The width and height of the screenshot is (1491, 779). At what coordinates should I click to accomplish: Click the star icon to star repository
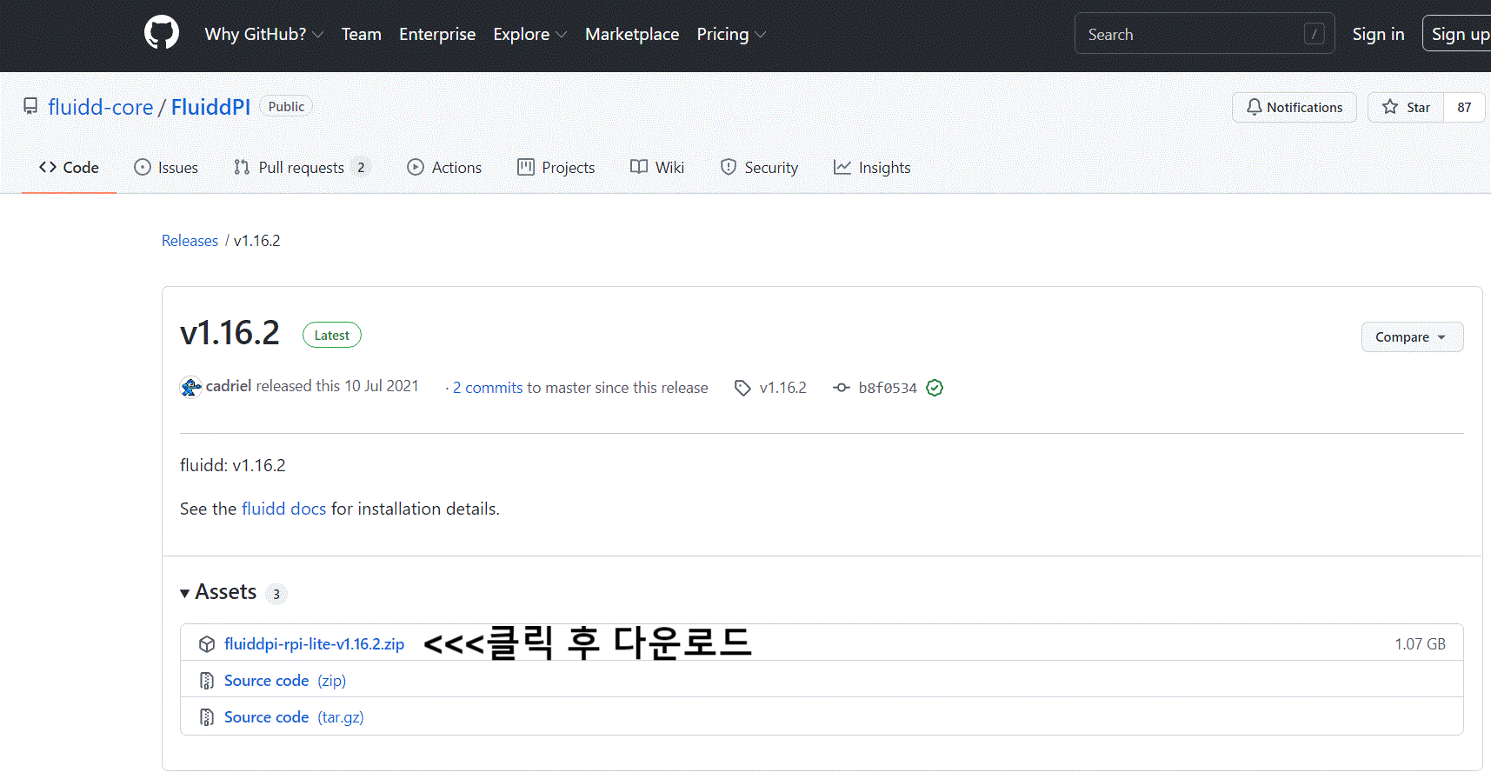[1390, 107]
